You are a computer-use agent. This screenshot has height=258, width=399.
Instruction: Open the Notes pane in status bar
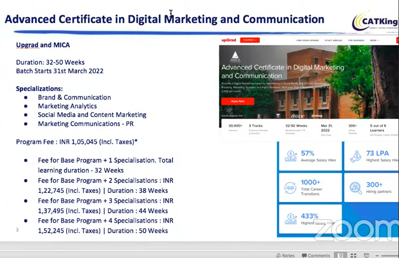click(x=285, y=255)
